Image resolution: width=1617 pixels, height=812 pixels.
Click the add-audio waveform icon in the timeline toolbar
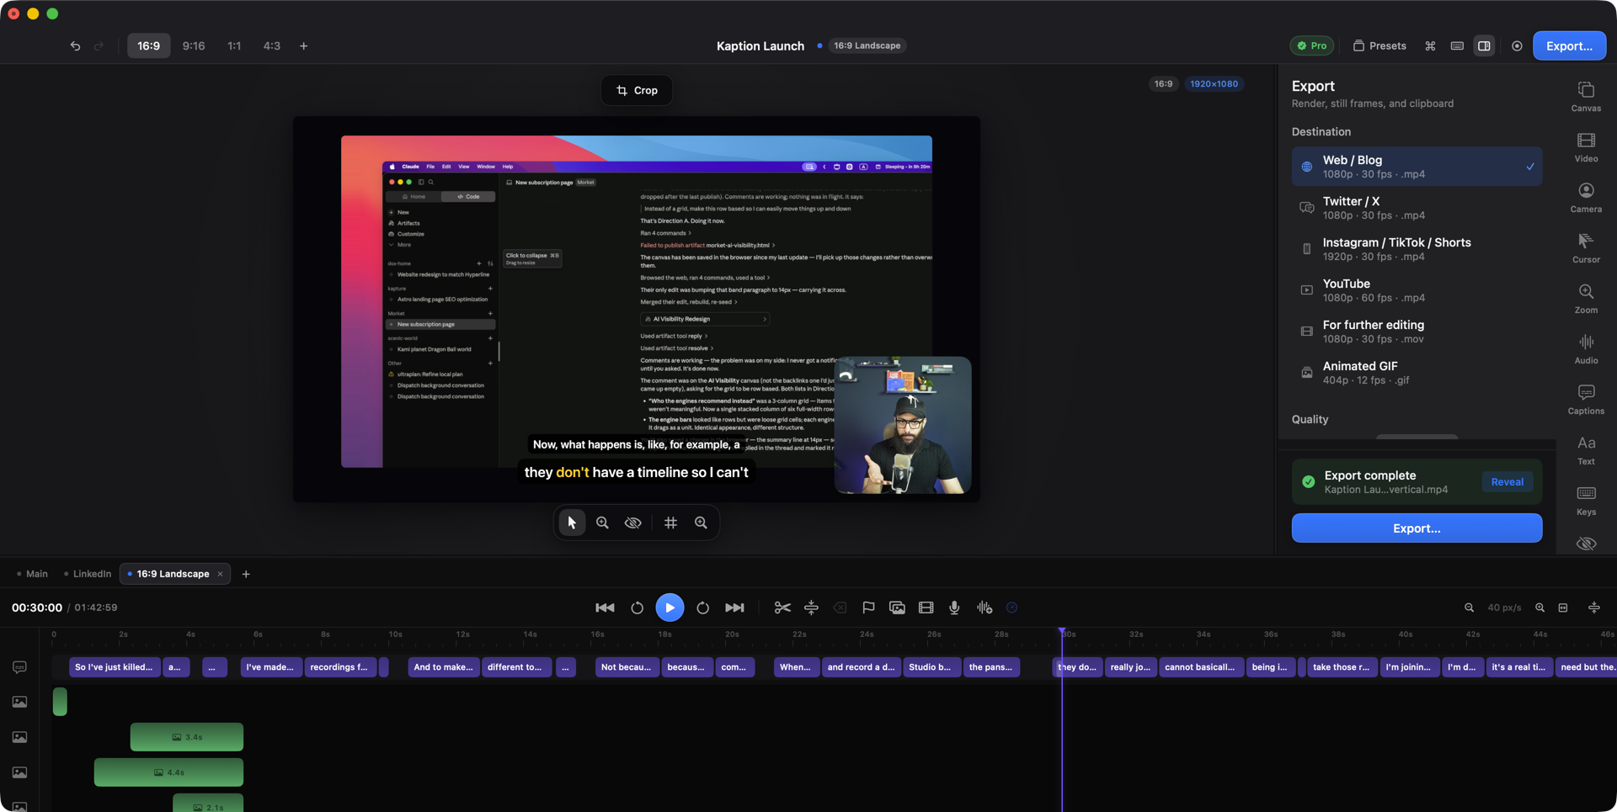pyautogui.click(x=984, y=608)
